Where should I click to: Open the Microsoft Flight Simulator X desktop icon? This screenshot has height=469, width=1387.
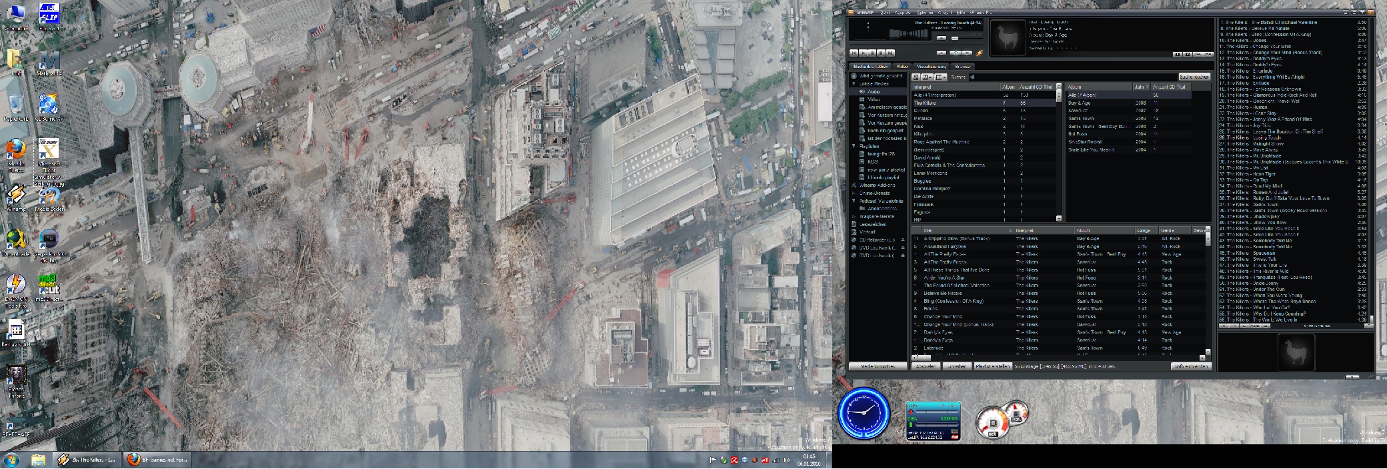click(49, 163)
